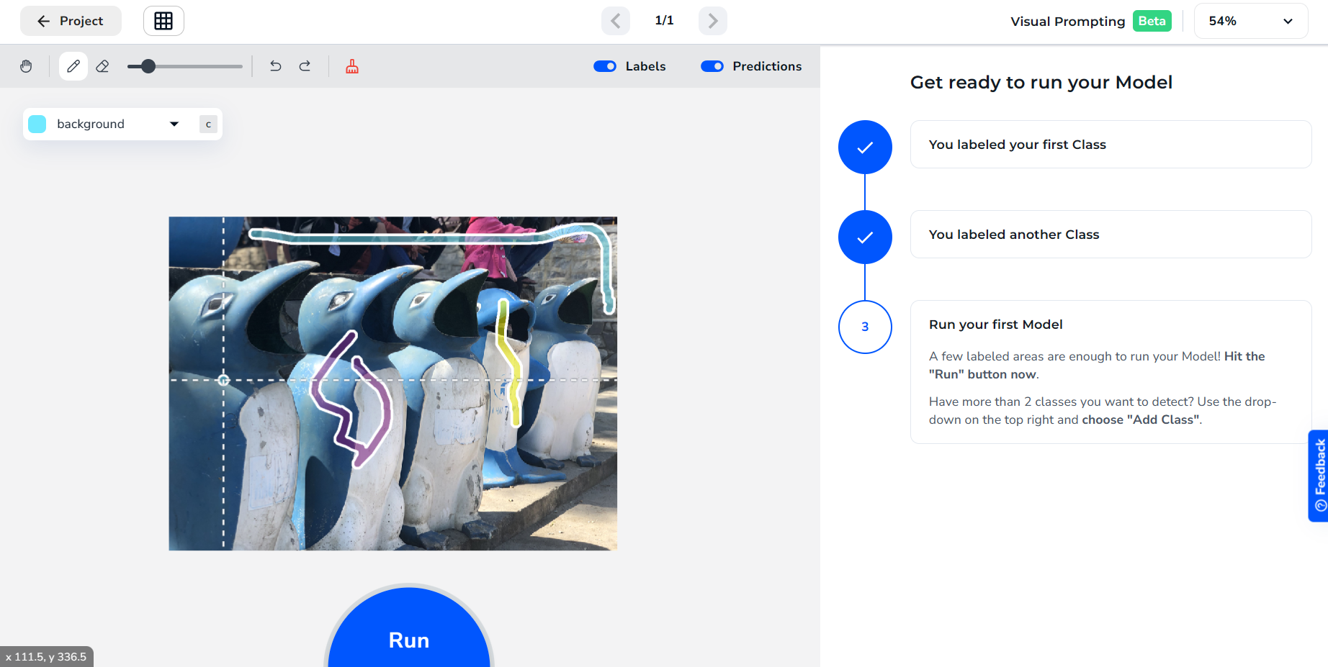
Task: Open the grid view of images
Action: coord(163,21)
